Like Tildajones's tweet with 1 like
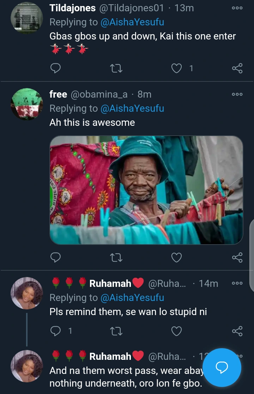This screenshot has height=394, width=254. pos(176,68)
